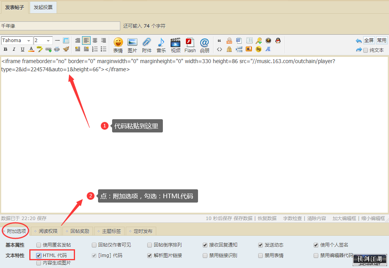This screenshot has height=268, width=389.
Task: Insert code block with angle brackets icon
Action: tap(219, 49)
